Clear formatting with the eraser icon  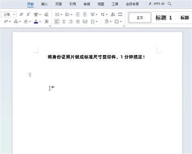click(x=47, y=14)
